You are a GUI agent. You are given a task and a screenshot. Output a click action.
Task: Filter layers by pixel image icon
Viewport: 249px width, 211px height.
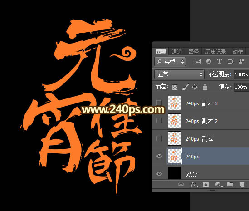pos(198,61)
